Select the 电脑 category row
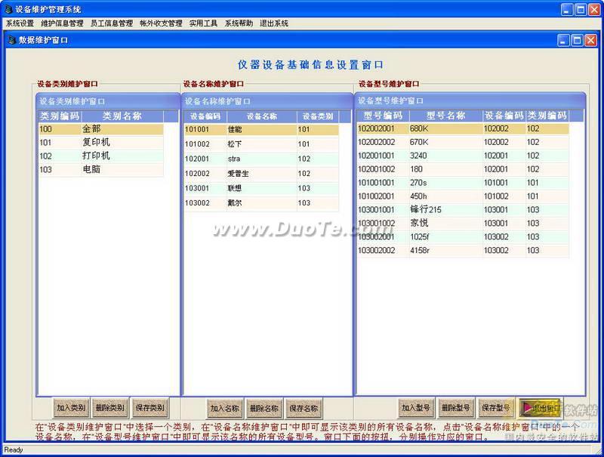 101,169
